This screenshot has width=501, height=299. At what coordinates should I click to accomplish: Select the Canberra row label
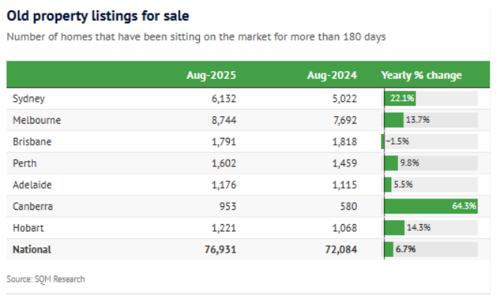pos(32,207)
